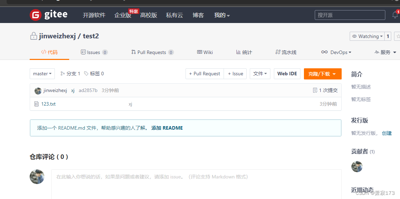Expand the DevOps dropdown tab

[x=336, y=52]
